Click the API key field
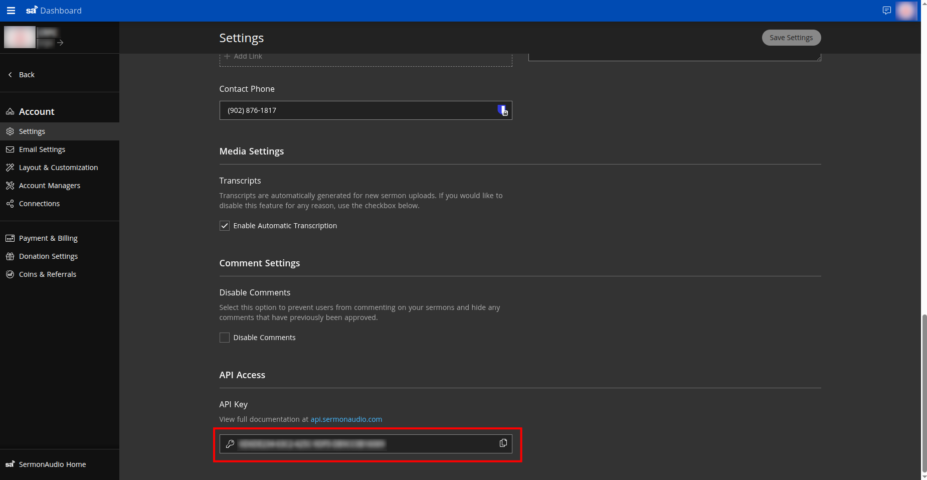Image resolution: width=927 pixels, height=480 pixels. coord(365,444)
